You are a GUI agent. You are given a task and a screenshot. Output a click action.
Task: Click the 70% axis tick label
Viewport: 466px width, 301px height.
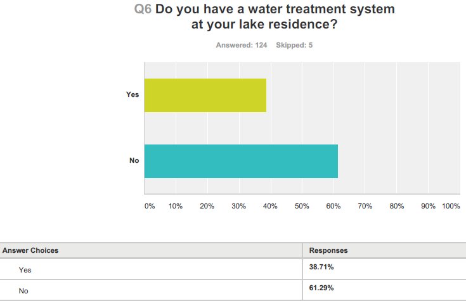365,206
